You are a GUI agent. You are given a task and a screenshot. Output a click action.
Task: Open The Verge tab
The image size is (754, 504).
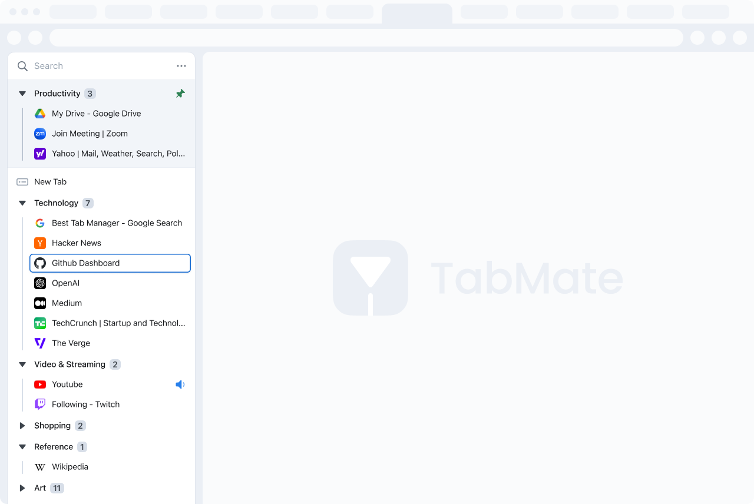click(71, 343)
